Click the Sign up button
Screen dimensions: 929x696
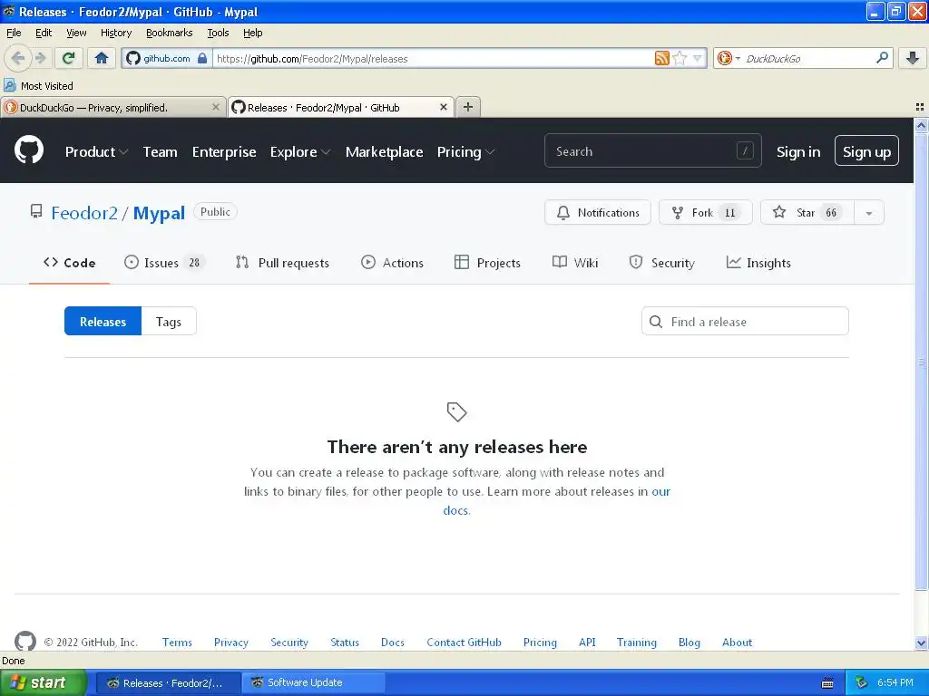[866, 151]
